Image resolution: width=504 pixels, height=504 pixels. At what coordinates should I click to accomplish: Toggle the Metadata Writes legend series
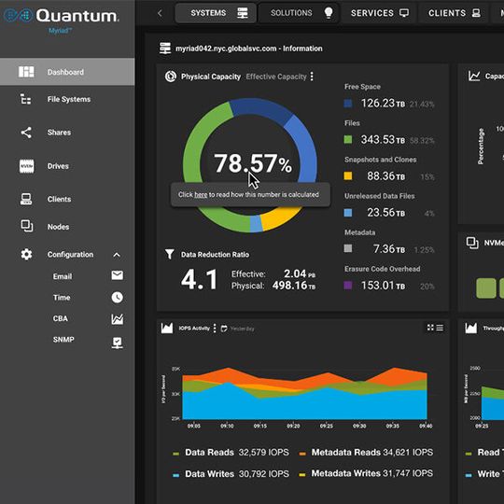tap(366, 473)
